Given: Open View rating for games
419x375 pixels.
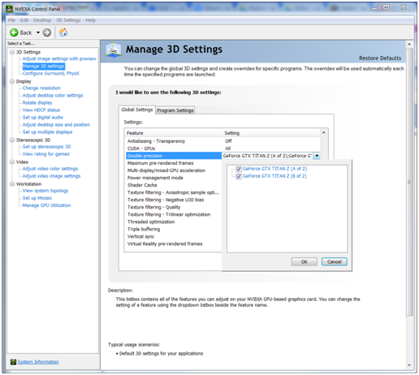Looking at the screenshot, I should [x=46, y=154].
